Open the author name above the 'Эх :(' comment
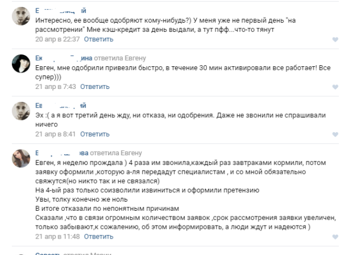 click(x=61, y=105)
